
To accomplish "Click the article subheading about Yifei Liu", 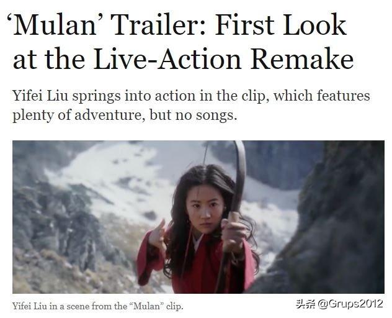I will 191,105.
